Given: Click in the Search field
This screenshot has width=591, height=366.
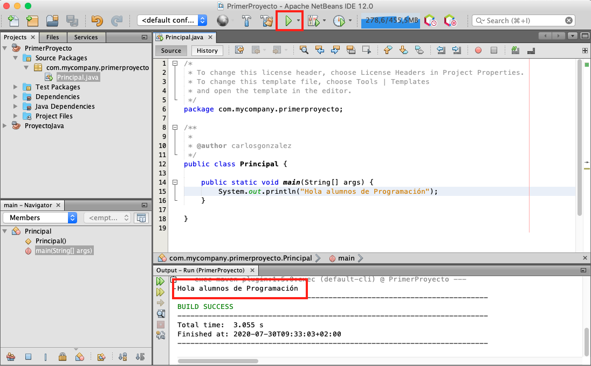Looking at the screenshot, I should click(x=523, y=20).
